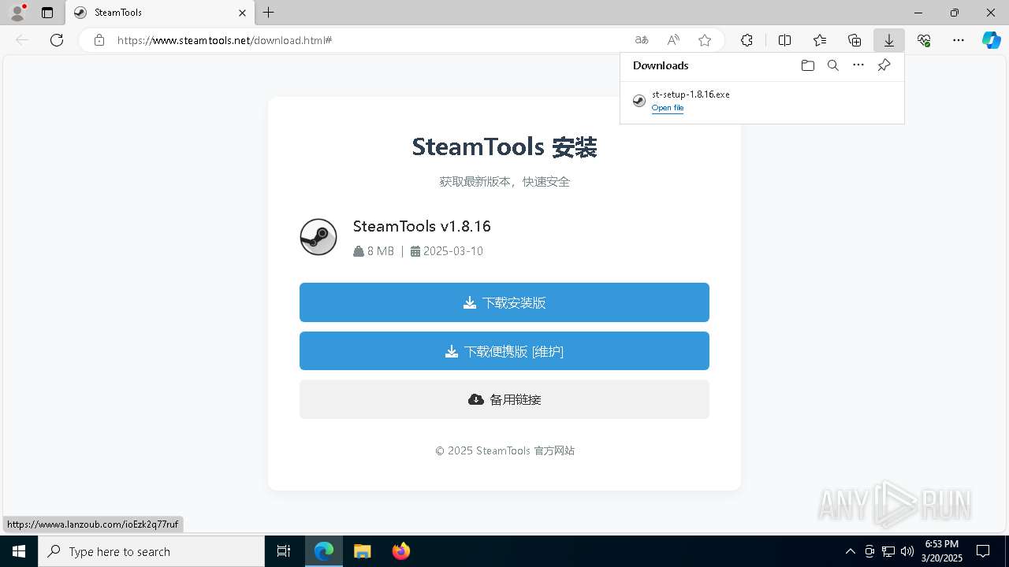1009x567 pixels.
Task: Click the translate page icon
Action: [x=642, y=40]
